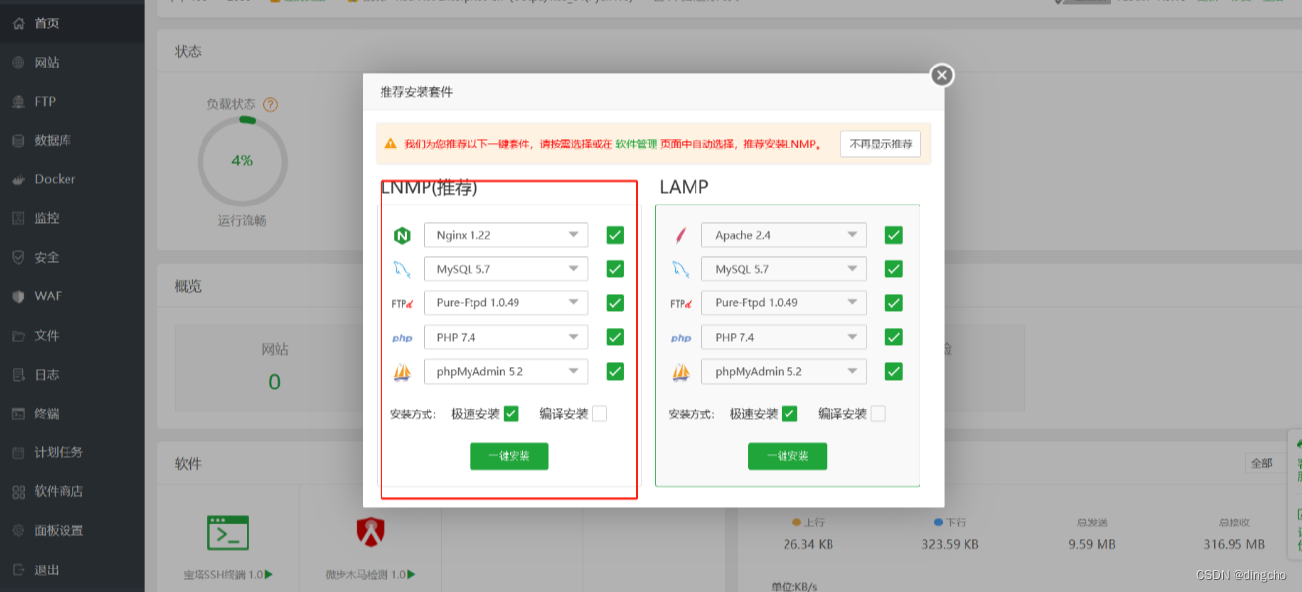Enable LNMP 编译安装 checkbox
This screenshot has width=1302, height=592.
(x=600, y=414)
